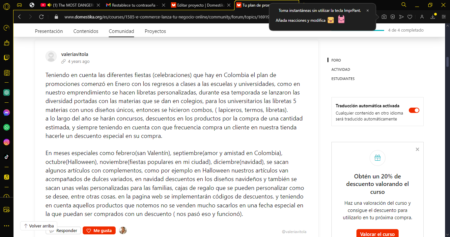
Task: Open WhatsApp in the sidebar
Action: (7, 127)
